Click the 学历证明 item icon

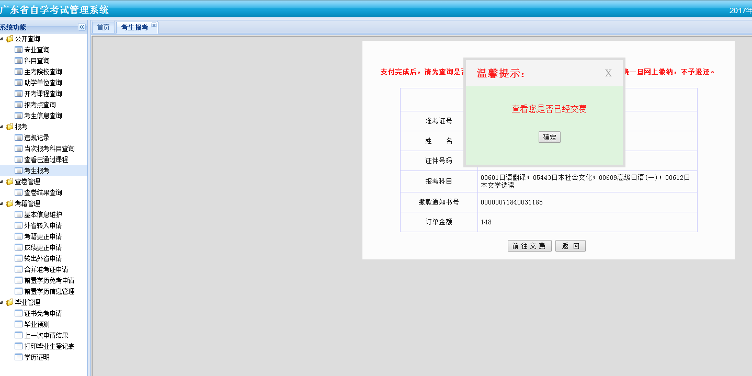click(19, 357)
